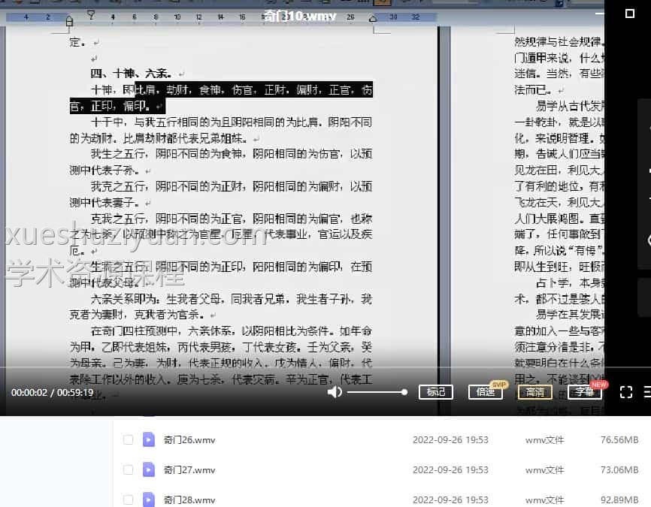Enter fullscreen with the brackets icon
The height and width of the screenshot is (507, 651).
pyautogui.click(x=626, y=391)
